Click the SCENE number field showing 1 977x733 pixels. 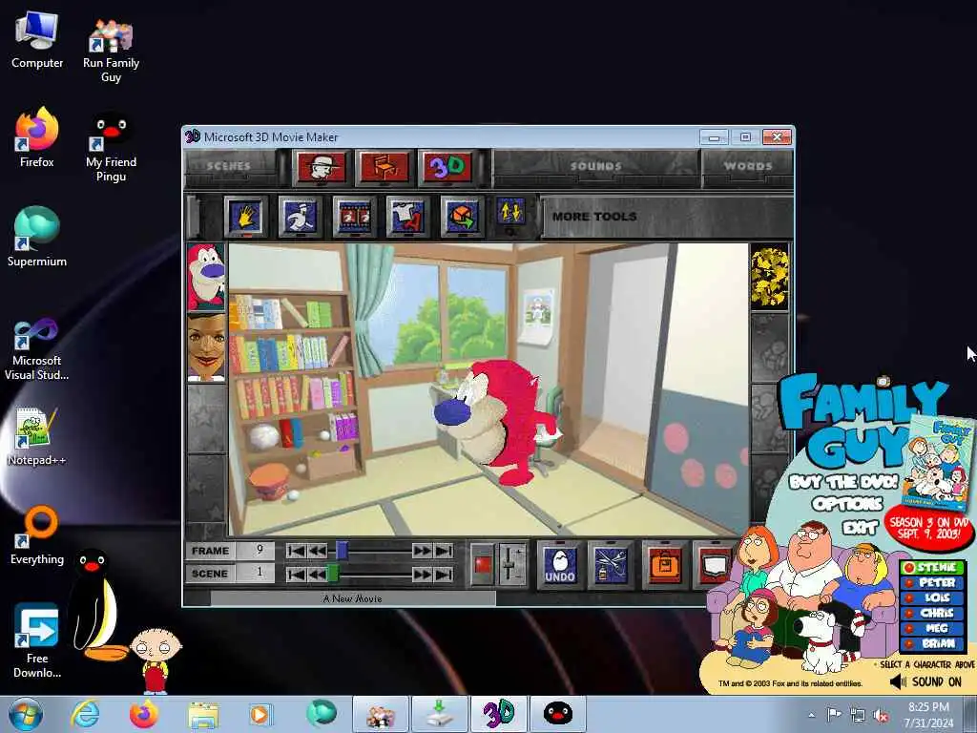click(256, 573)
